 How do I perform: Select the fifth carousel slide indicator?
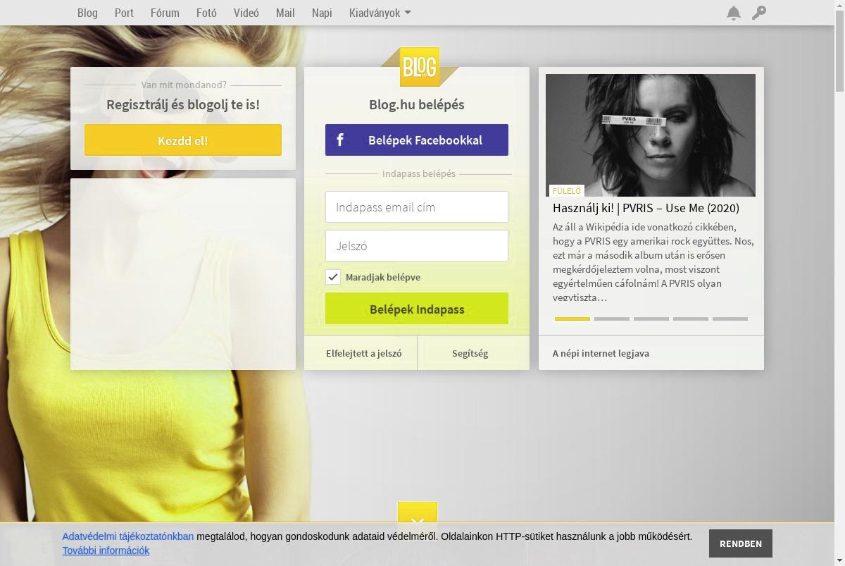(x=730, y=319)
